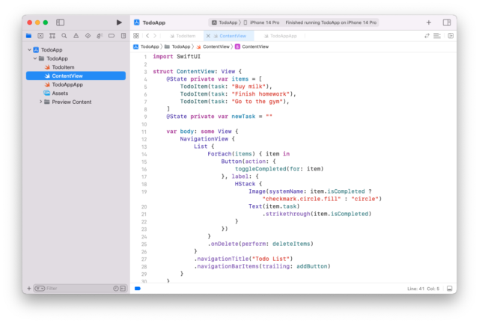This screenshot has width=479, height=323.
Task: Choose the TodoApp scheme in toolbar
Action: point(225,22)
